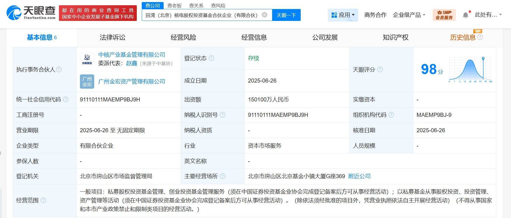This screenshot has height=218, width=511.
Task: Click the 98分 score value
Action: pyautogui.click(x=432, y=69)
